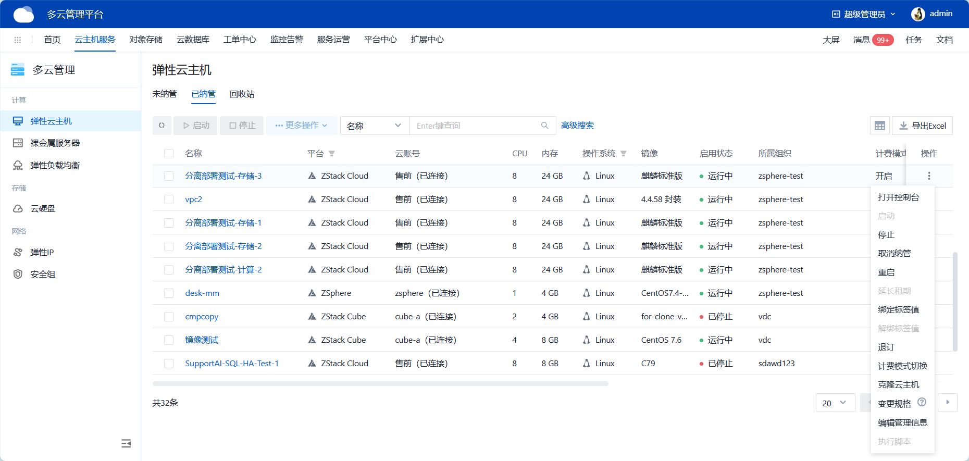Click the admin avatar icon
The width and height of the screenshot is (969, 461).
[918, 14]
